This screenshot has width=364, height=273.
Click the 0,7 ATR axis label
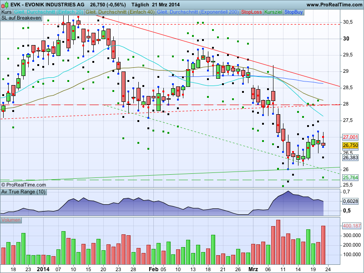coord(347,192)
